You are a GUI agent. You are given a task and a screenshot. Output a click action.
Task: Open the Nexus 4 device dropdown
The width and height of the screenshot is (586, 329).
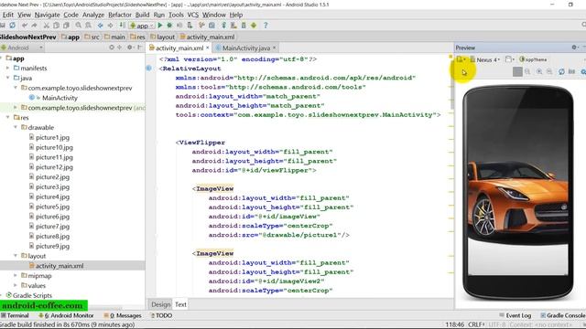(484, 59)
